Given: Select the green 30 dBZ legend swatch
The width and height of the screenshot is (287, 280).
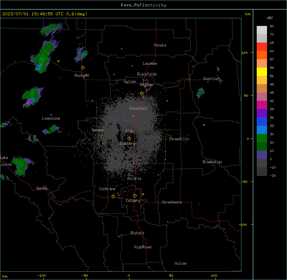Looking at the screenshot, I should 262,138.
